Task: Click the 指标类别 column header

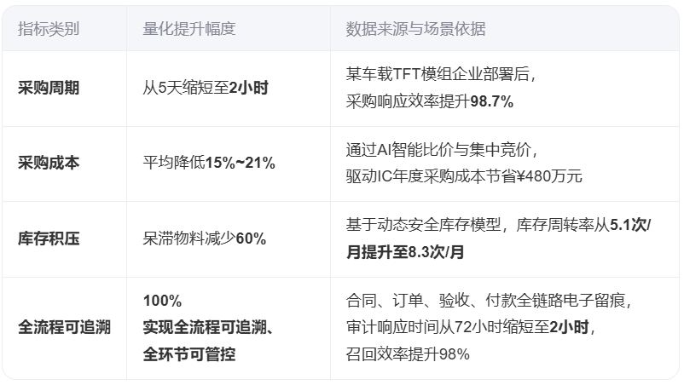Action: (49, 29)
